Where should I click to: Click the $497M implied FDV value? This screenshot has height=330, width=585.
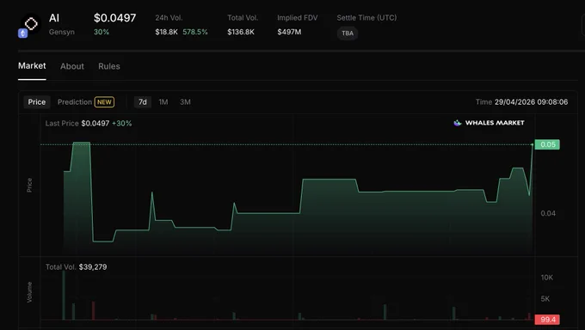click(x=289, y=32)
